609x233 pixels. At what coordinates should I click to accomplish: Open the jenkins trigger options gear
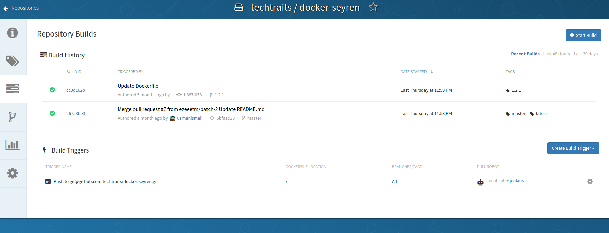pyautogui.click(x=590, y=182)
